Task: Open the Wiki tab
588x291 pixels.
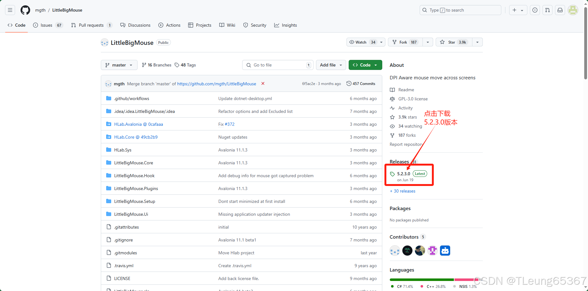Action: (x=227, y=25)
